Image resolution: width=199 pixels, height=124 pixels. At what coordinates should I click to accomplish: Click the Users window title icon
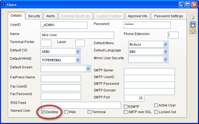(x=3, y=4)
